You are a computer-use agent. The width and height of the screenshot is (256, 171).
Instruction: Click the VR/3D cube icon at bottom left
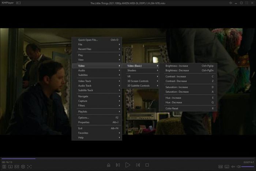coord(23,167)
